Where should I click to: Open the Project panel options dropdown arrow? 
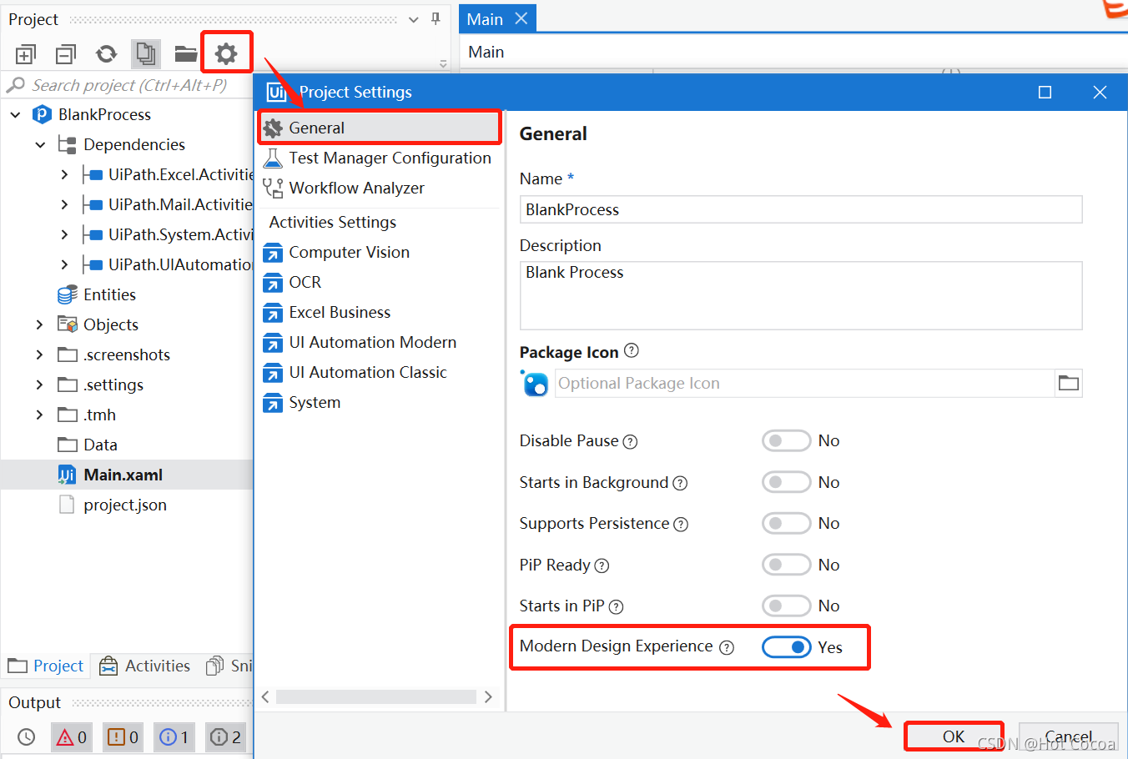coord(414,19)
